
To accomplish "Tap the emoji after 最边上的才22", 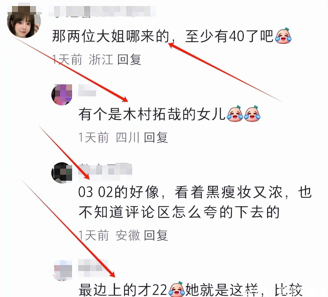I will 177,289.
